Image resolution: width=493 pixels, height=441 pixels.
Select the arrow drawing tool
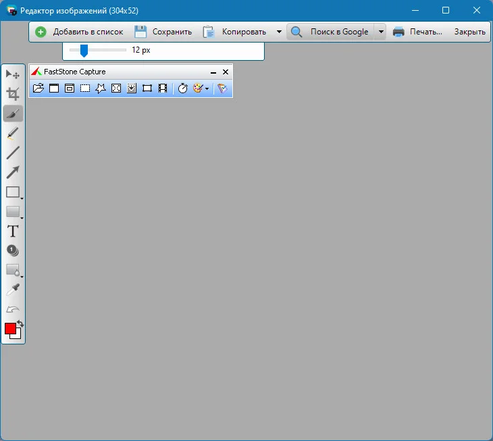(13, 172)
